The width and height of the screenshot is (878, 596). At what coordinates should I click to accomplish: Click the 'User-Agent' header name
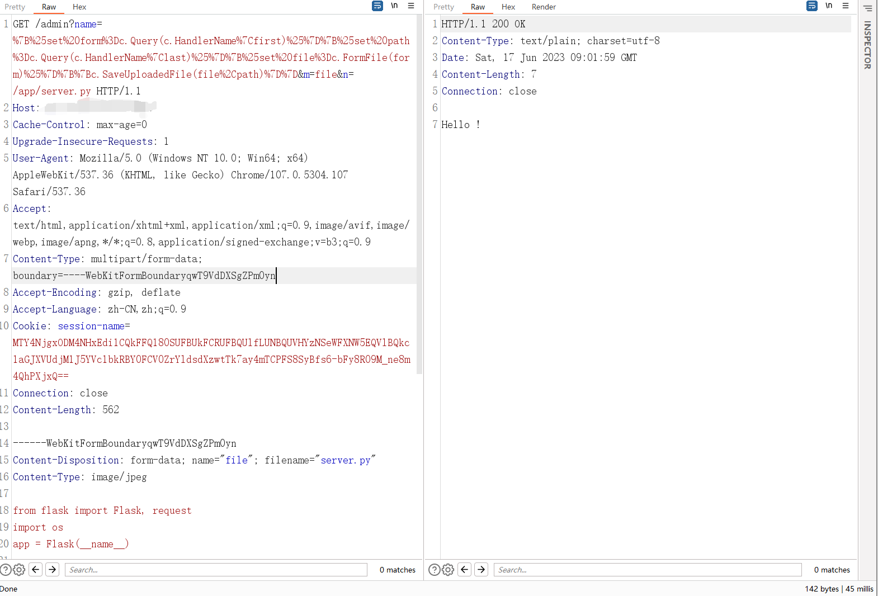pyautogui.click(x=40, y=158)
